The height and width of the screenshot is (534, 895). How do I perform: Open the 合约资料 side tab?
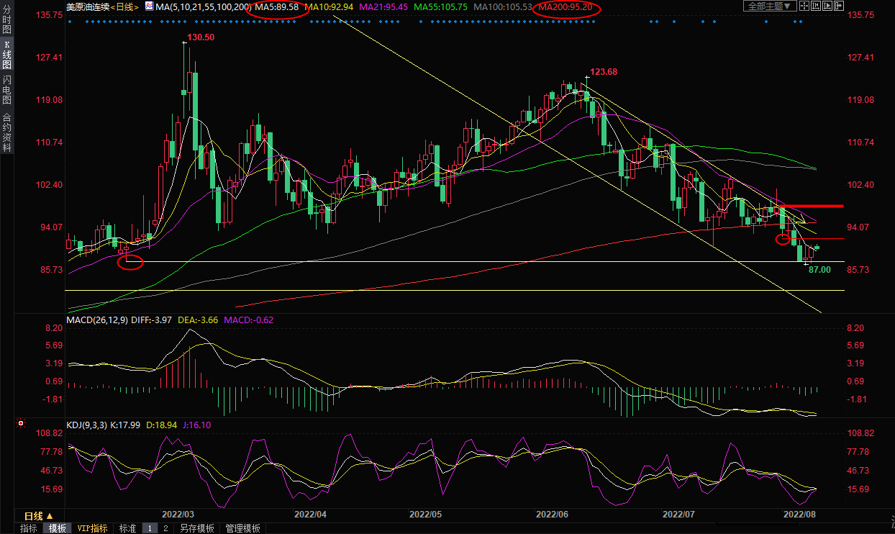pyautogui.click(x=6, y=132)
